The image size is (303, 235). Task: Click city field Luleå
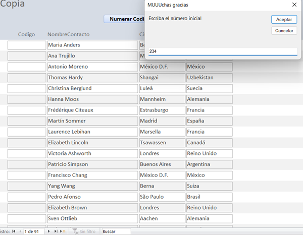click(162, 88)
